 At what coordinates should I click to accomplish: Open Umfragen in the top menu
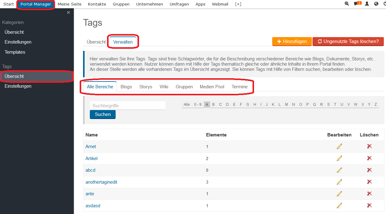click(179, 4)
